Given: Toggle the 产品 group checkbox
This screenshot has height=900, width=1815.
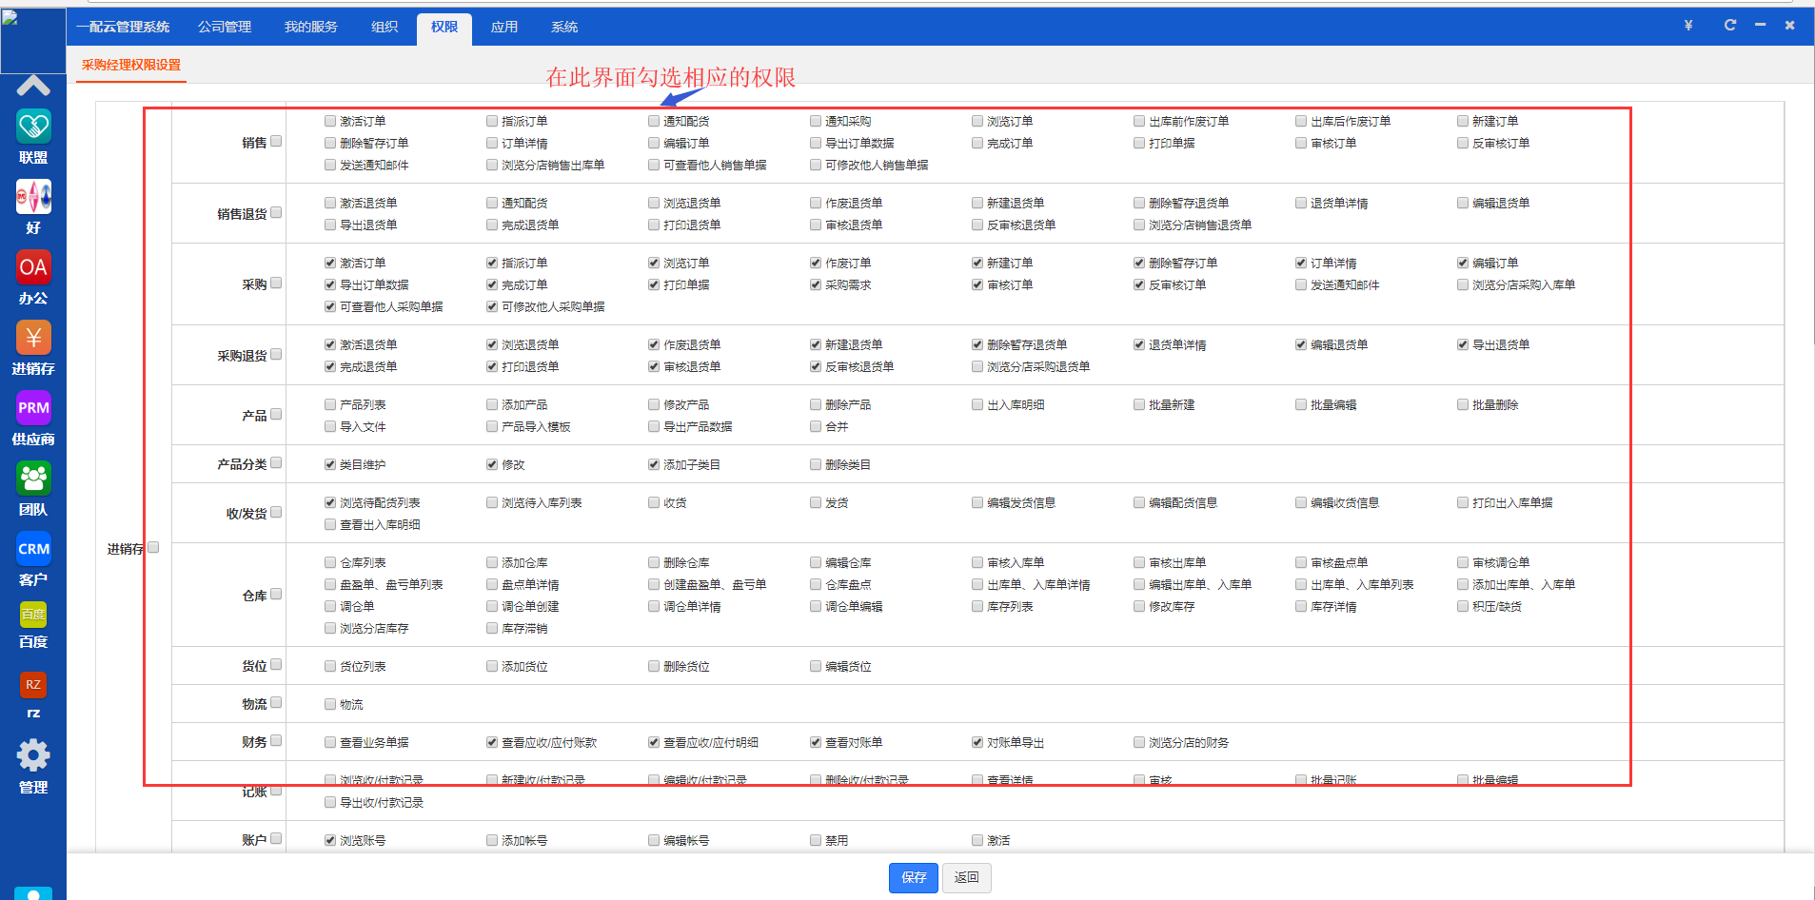Looking at the screenshot, I should tap(276, 415).
